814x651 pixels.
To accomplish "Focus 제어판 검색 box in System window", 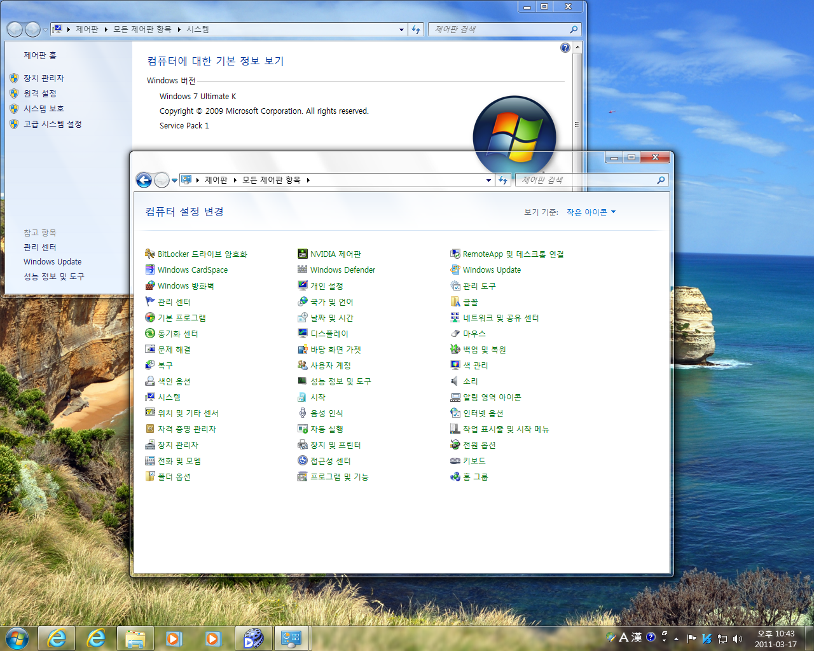I will pos(504,30).
